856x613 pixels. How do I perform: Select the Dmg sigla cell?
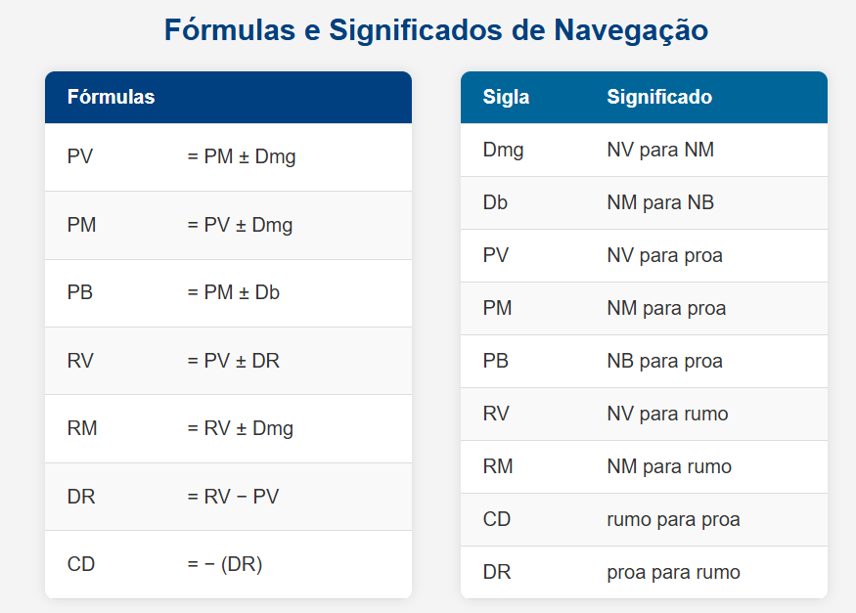[x=503, y=151]
